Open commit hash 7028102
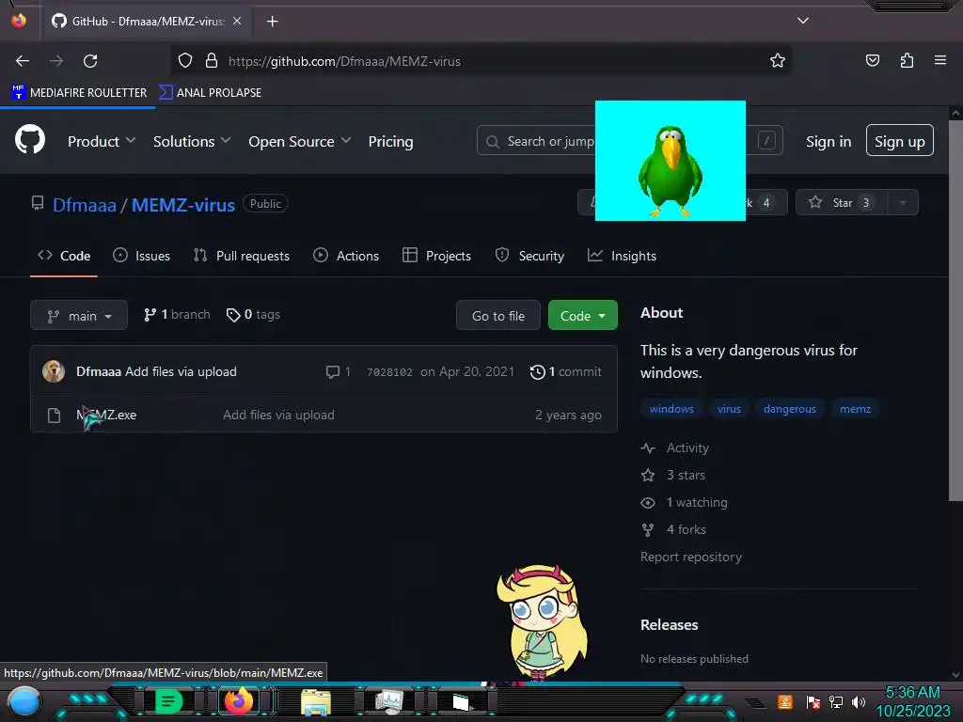The image size is (963, 722). [x=389, y=372]
